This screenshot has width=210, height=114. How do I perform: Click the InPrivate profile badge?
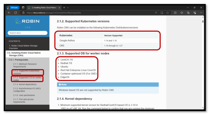point(13,8)
